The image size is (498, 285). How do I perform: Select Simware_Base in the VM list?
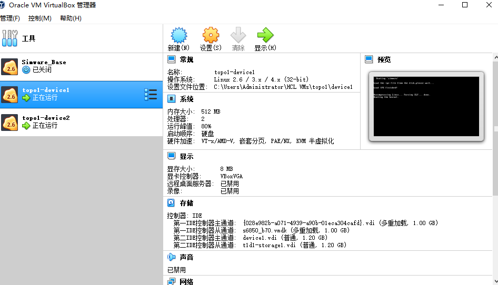pyautogui.click(x=81, y=67)
